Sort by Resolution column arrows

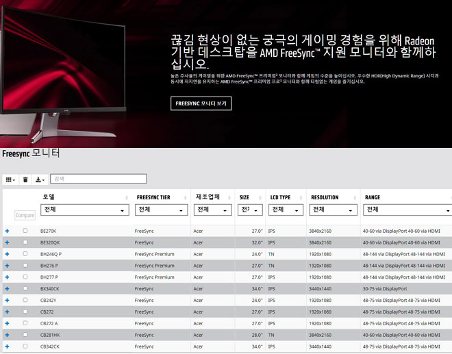355,197
